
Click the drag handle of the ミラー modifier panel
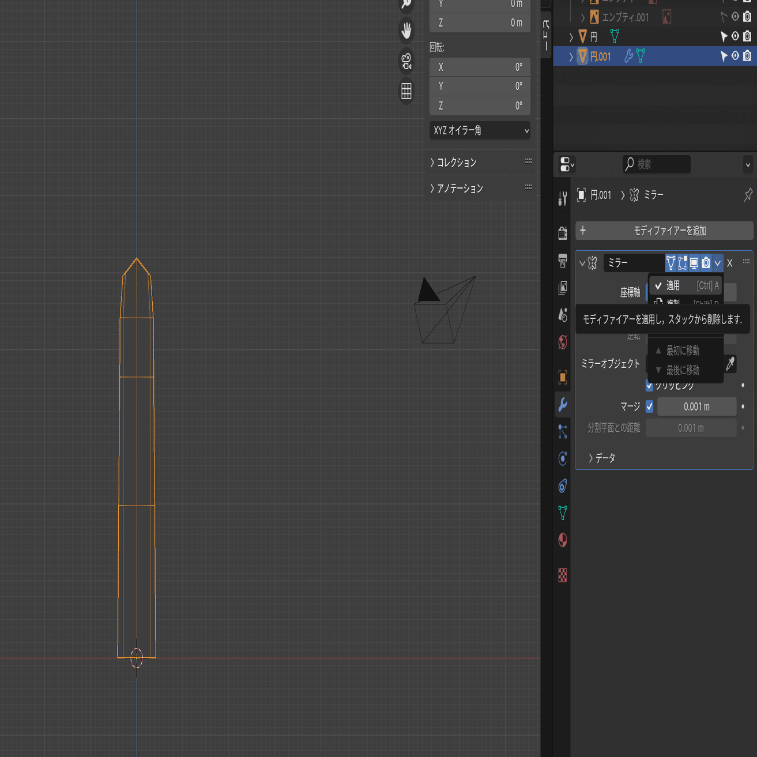(746, 262)
